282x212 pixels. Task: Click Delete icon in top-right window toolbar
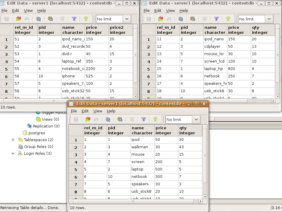coord(205,19)
